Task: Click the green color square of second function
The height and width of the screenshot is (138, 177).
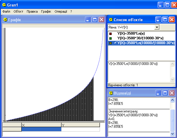Action: click(x=110, y=38)
